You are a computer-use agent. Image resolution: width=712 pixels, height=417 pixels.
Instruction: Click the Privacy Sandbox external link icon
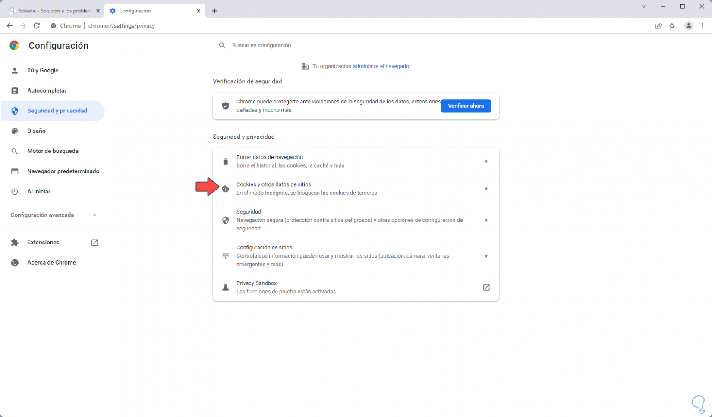click(x=486, y=287)
